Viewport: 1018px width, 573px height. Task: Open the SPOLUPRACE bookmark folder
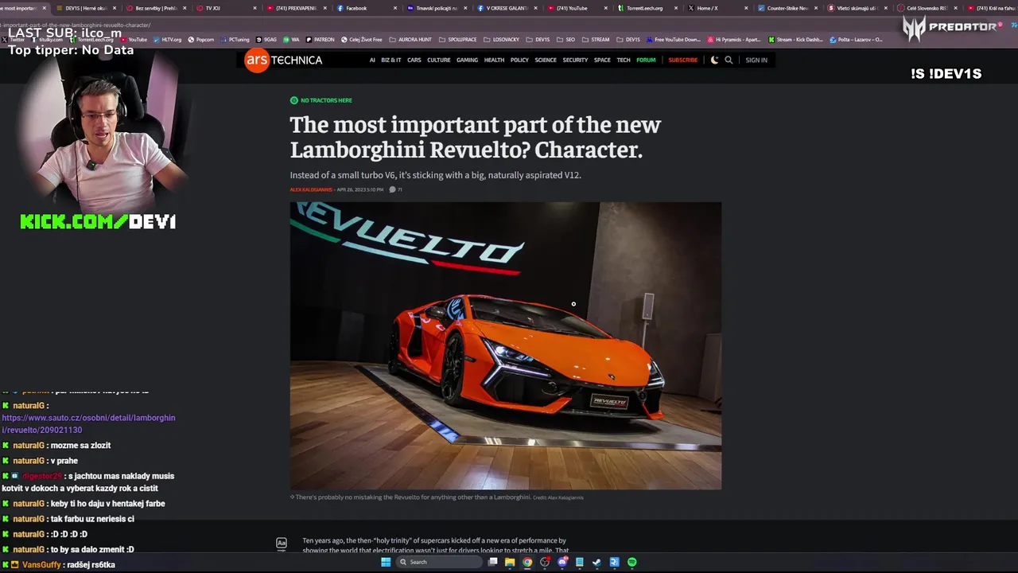tap(457, 39)
